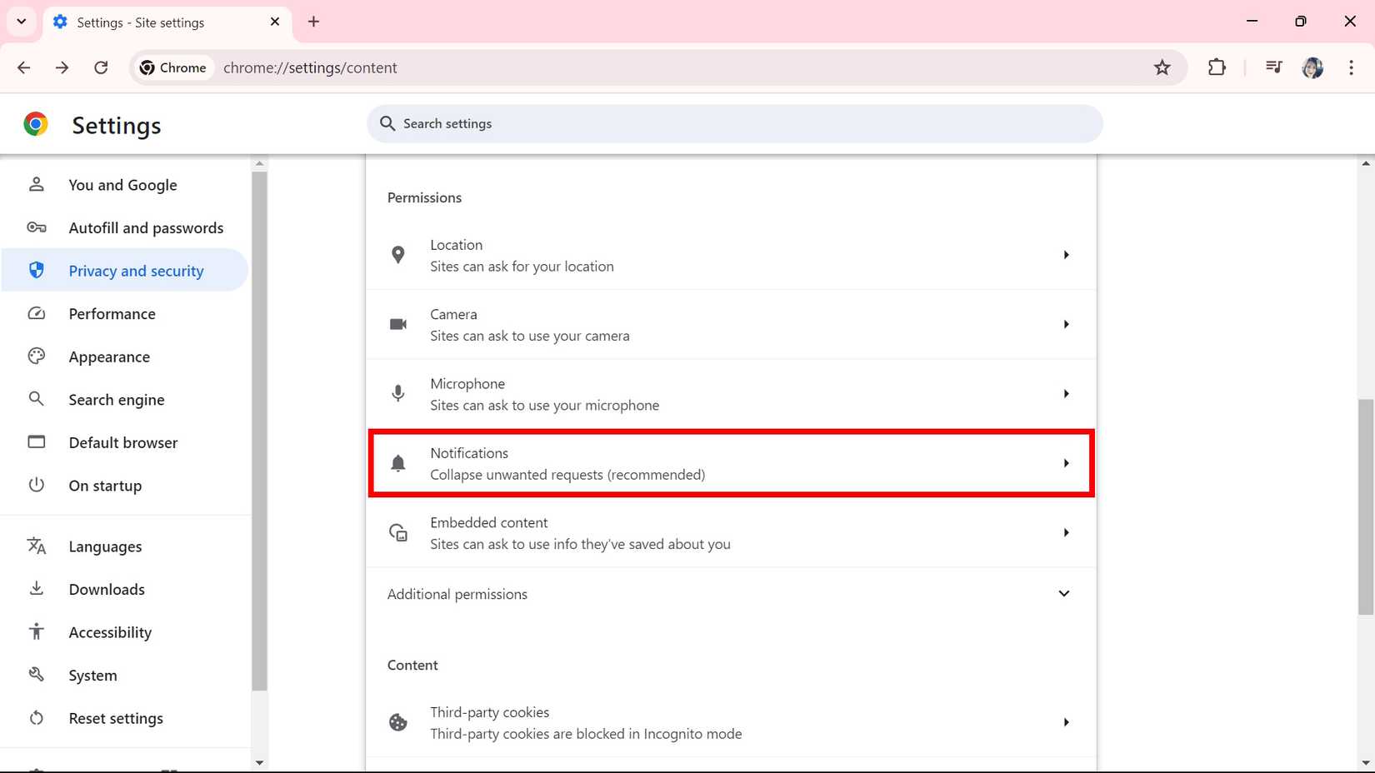Click the Microphone icon

397,393
